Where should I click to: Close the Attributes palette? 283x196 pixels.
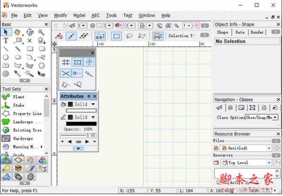coord(95,96)
